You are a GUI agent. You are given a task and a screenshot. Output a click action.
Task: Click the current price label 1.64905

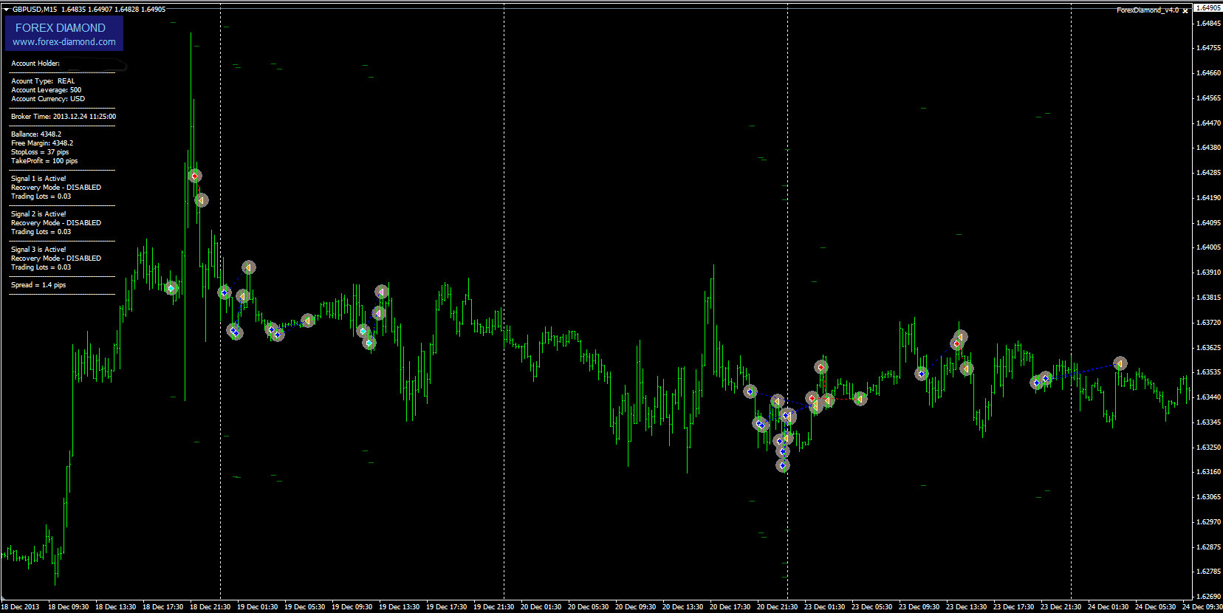[x=1207, y=8]
